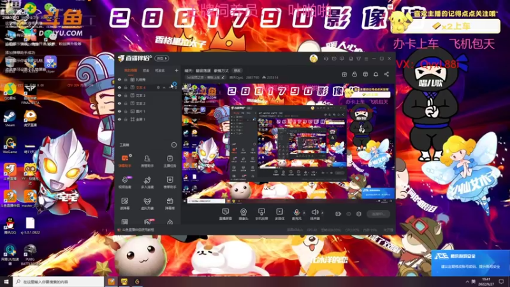510x287 pixels.
Task: Toggle lock on the 全屏 1 layer
Action: (x=126, y=119)
